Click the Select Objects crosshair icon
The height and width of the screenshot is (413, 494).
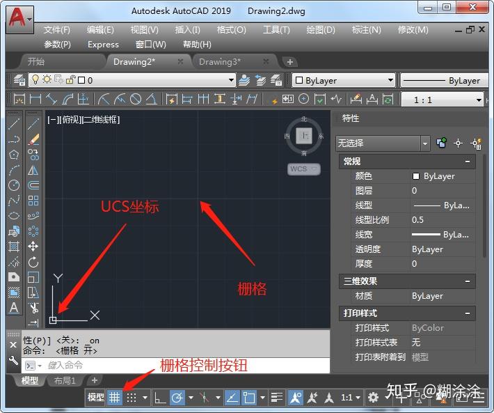click(459, 143)
